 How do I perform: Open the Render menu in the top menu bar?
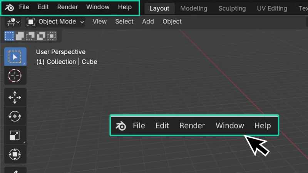(x=67, y=7)
